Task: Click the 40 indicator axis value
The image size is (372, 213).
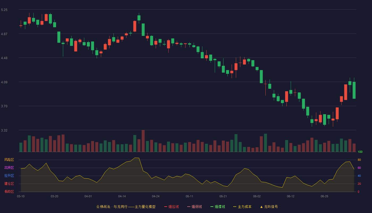Action: click(359, 176)
